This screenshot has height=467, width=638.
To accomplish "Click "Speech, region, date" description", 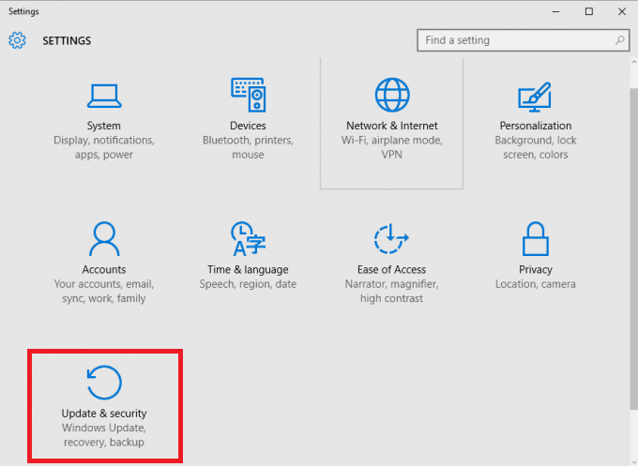I will pos(248,284).
